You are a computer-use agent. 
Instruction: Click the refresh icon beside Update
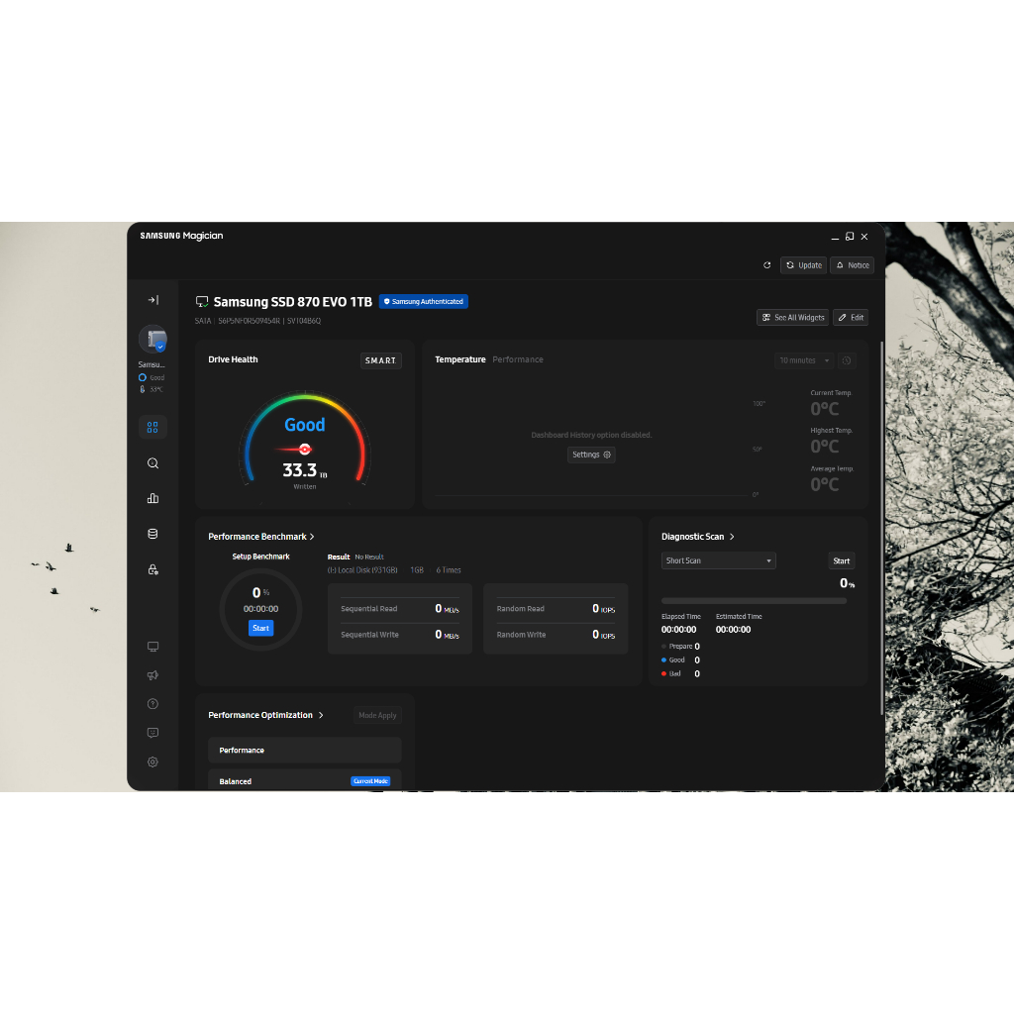[x=767, y=265]
